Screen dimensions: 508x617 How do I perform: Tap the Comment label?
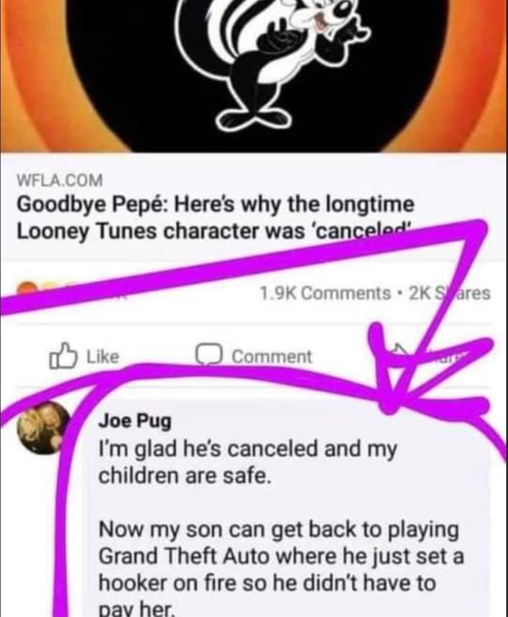click(272, 357)
